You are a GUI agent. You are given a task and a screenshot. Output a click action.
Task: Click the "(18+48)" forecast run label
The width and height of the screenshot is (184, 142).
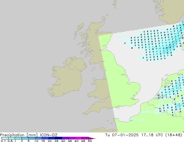click(174, 135)
